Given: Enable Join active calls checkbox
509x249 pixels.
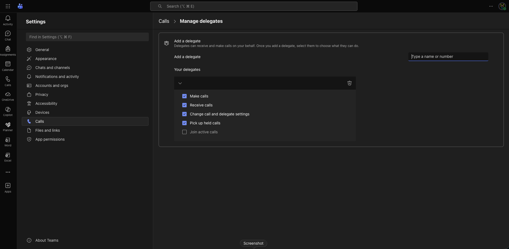Looking at the screenshot, I should [184, 132].
